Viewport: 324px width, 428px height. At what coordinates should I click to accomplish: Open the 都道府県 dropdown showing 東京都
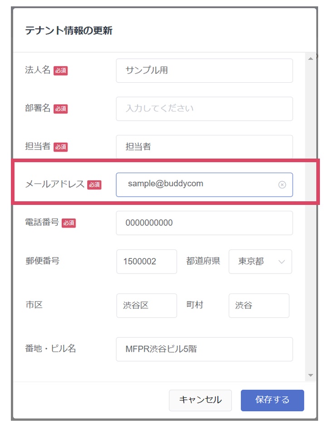click(x=260, y=262)
